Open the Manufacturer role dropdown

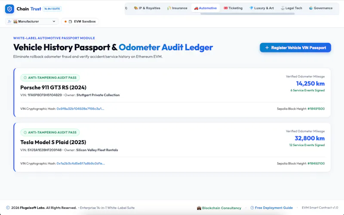point(32,21)
